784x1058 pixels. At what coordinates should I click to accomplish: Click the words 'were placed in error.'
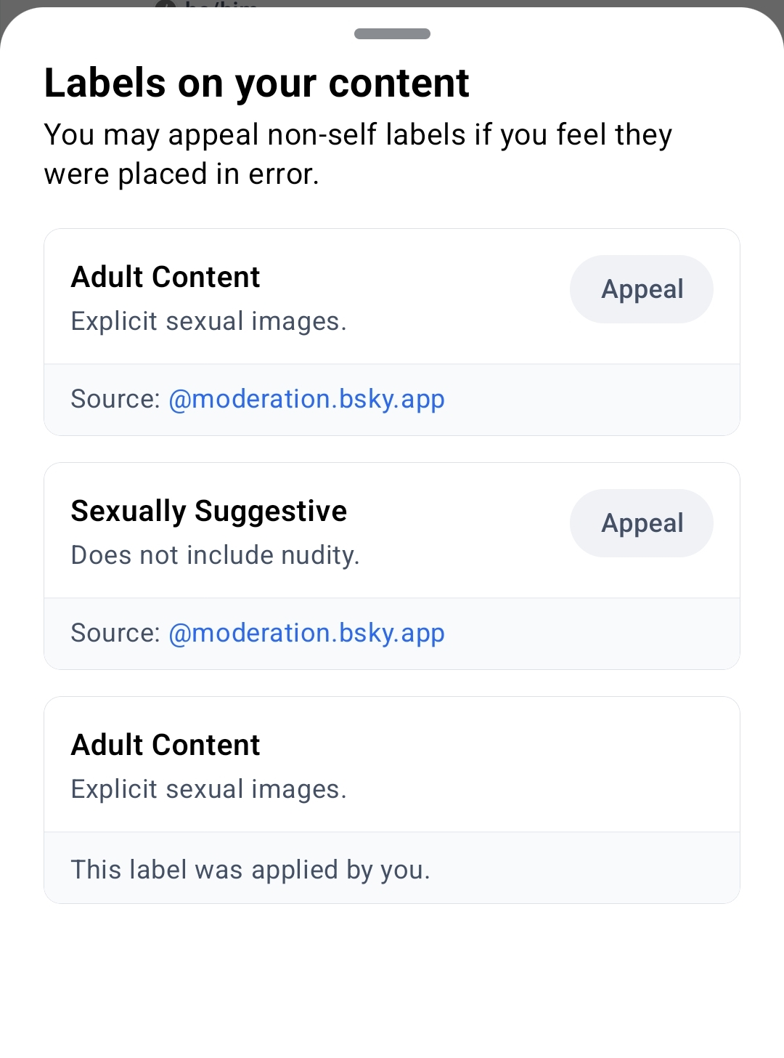181,174
